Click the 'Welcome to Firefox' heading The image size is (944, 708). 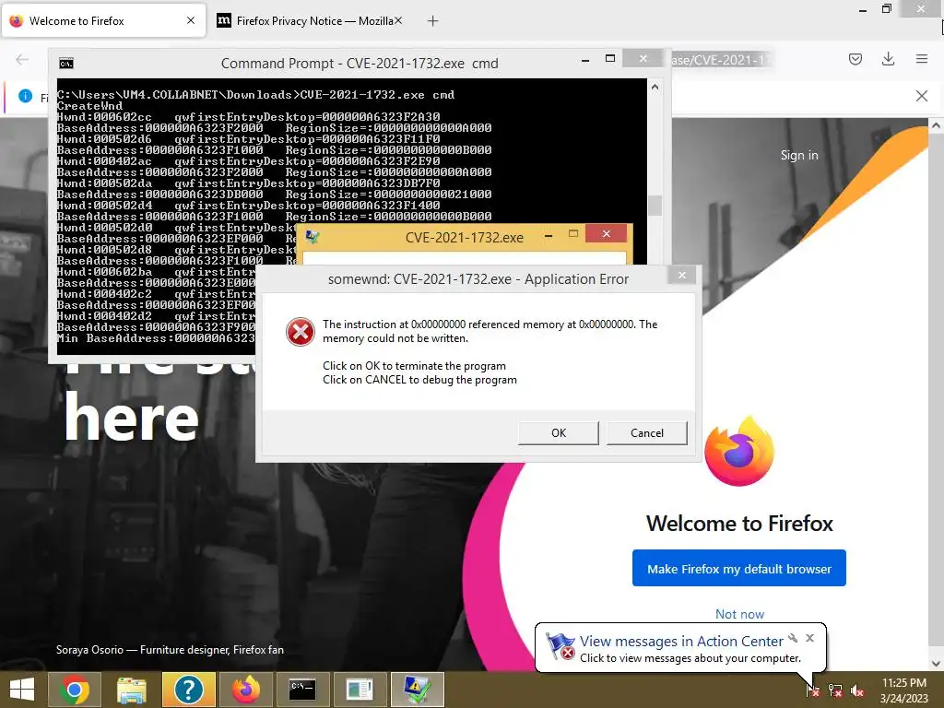pos(739,524)
